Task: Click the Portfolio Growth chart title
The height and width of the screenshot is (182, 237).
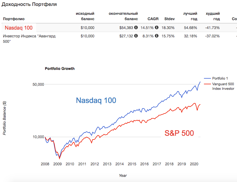Action: pyautogui.click(x=60, y=69)
